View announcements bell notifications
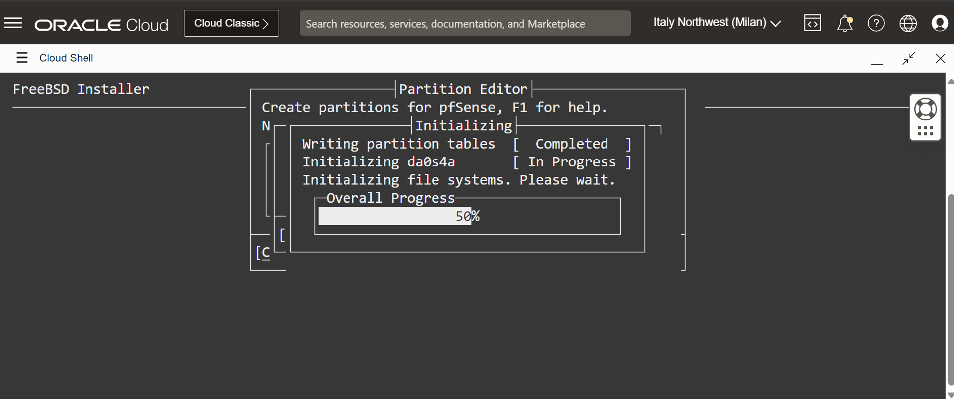Screen dimensions: 954x399 845,23
